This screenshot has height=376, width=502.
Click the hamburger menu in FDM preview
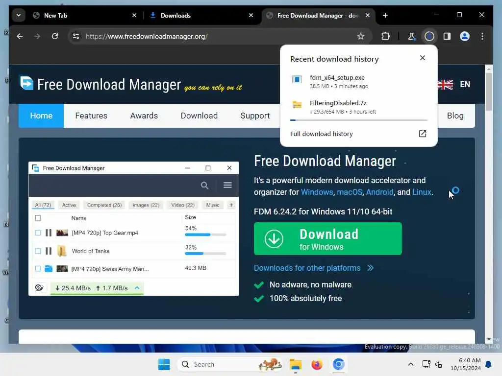(227, 185)
